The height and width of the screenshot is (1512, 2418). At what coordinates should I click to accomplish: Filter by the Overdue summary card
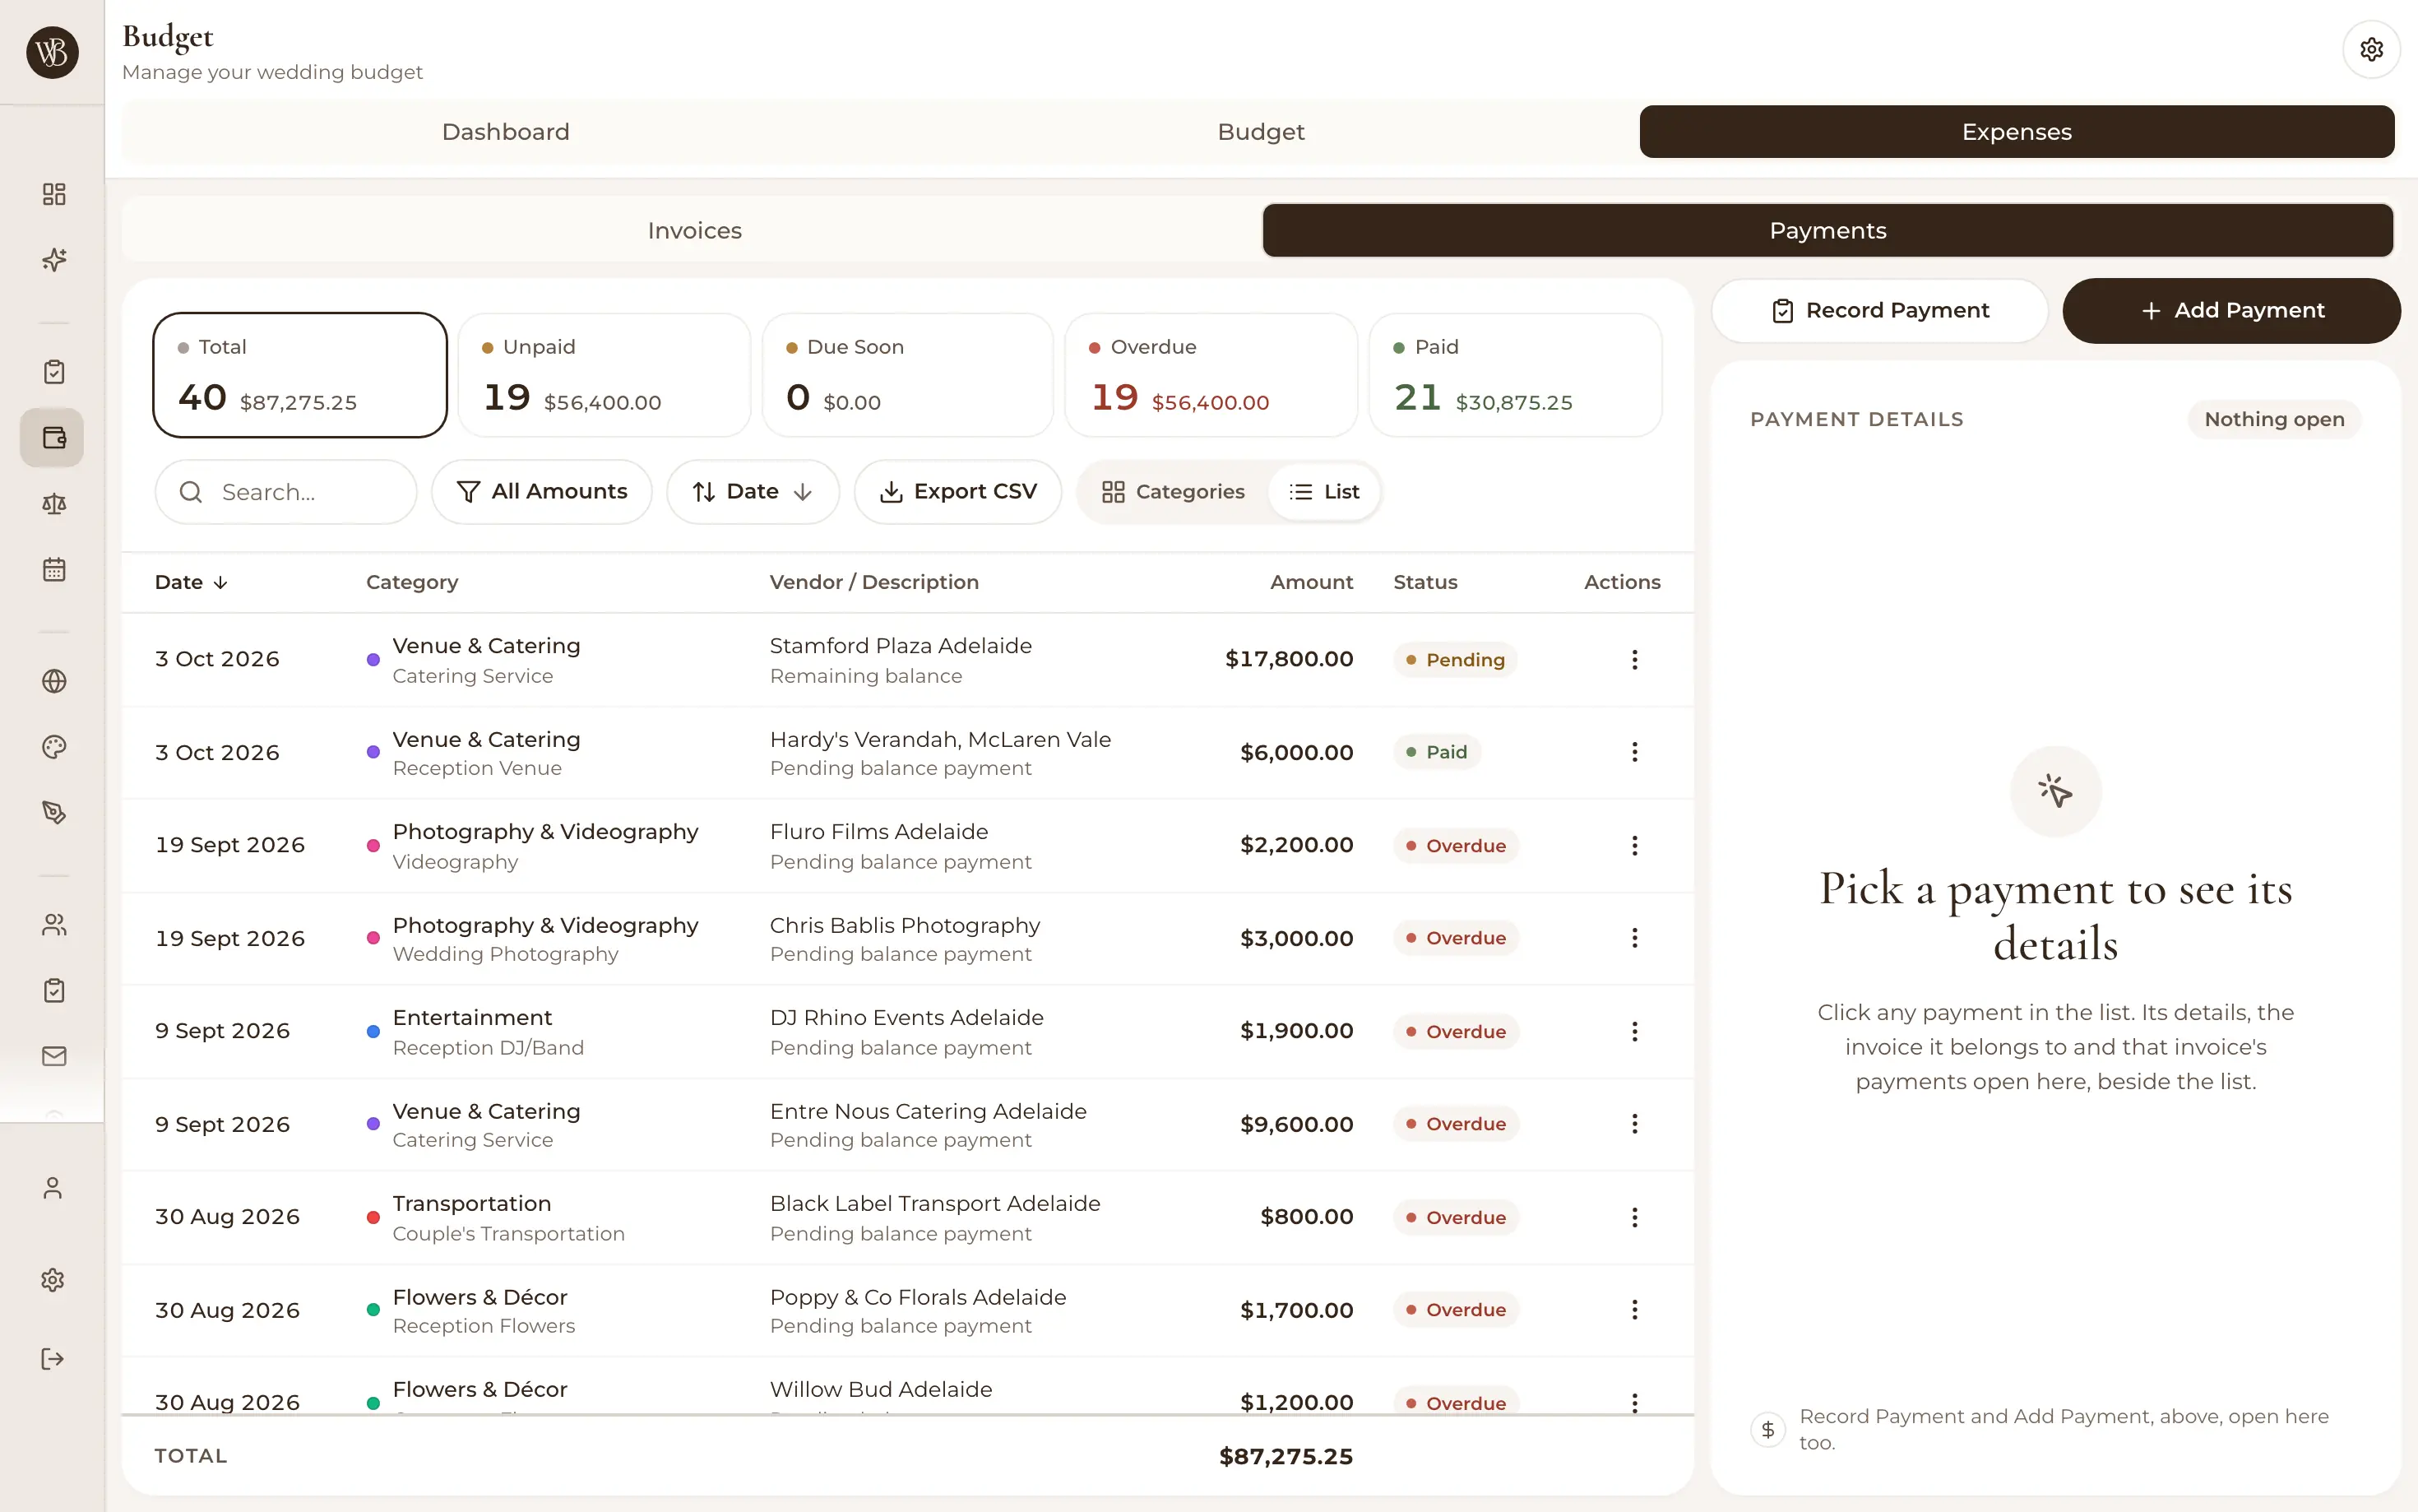[x=1211, y=375]
